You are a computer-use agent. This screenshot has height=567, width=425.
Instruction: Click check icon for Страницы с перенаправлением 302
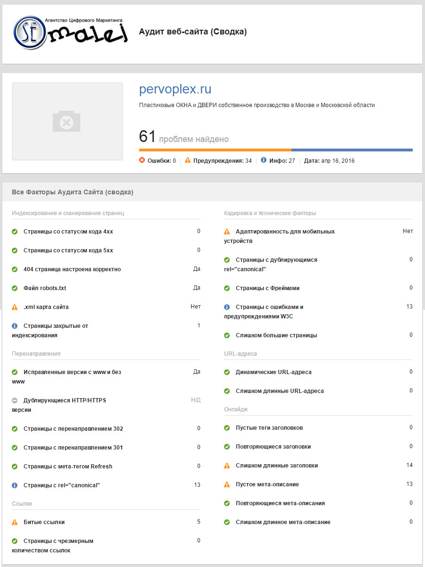pyautogui.click(x=15, y=429)
